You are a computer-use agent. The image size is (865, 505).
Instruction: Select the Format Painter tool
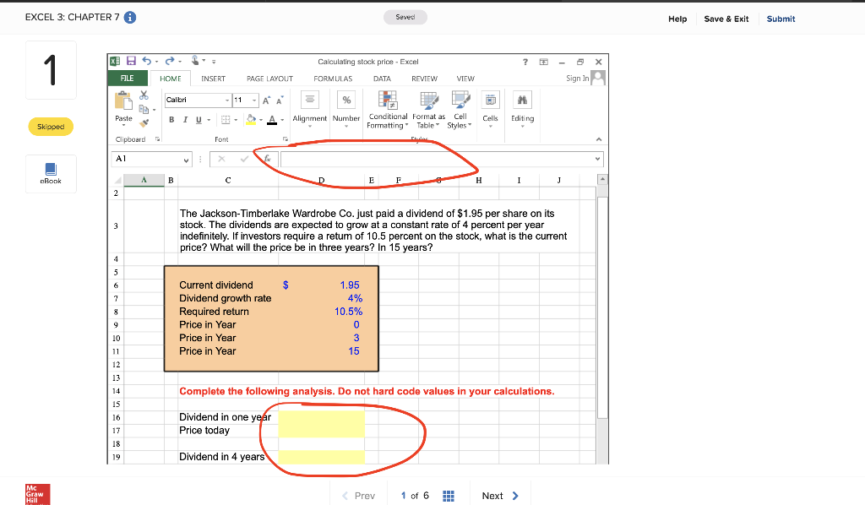click(145, 124)
